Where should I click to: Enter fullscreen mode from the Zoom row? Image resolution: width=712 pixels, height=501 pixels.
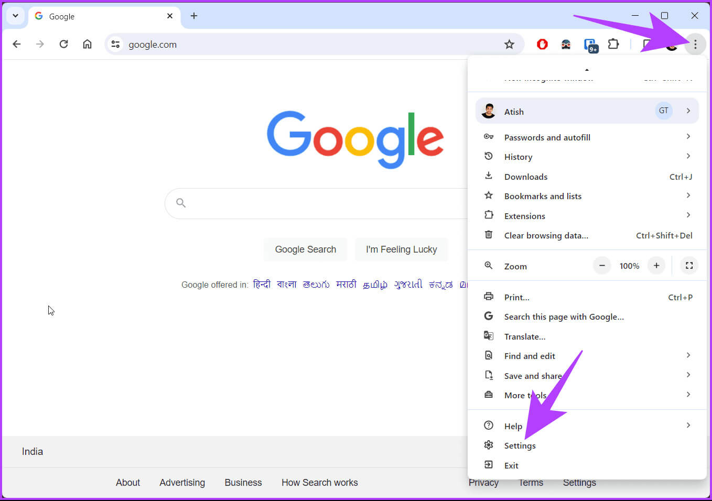689,266
